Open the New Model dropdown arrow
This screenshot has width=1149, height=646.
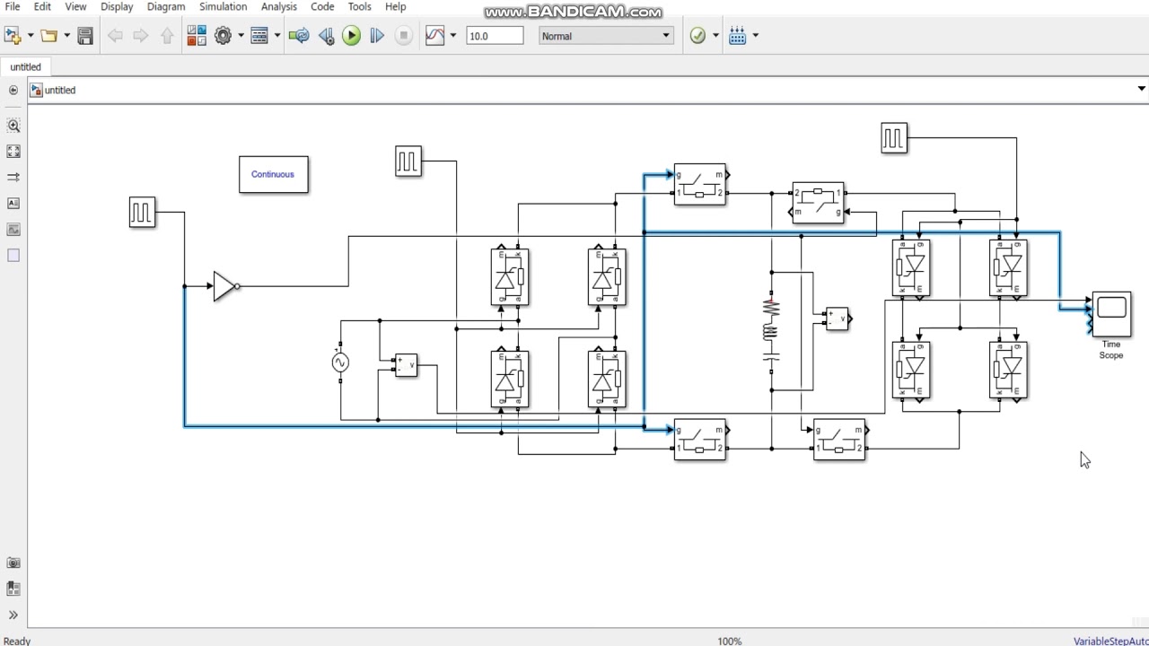[x=31, y=36]
